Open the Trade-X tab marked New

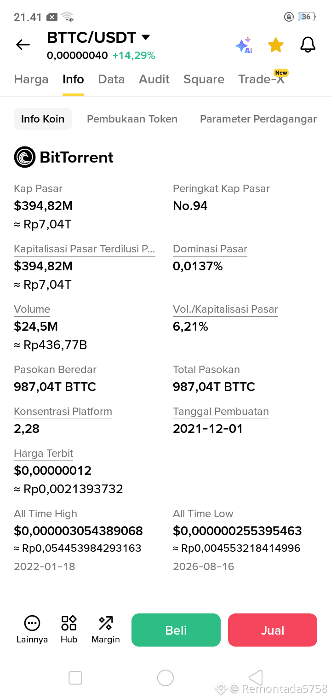click(x=261, y=79)
